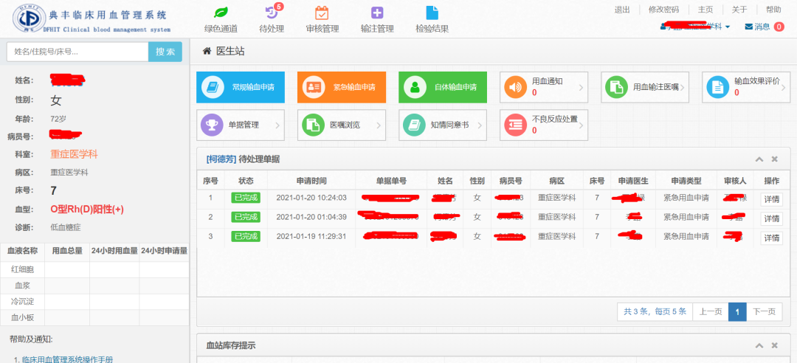This screenshot has height=363, width=797.
Task: Click 退出 in top menu
Action: point(622,10)
